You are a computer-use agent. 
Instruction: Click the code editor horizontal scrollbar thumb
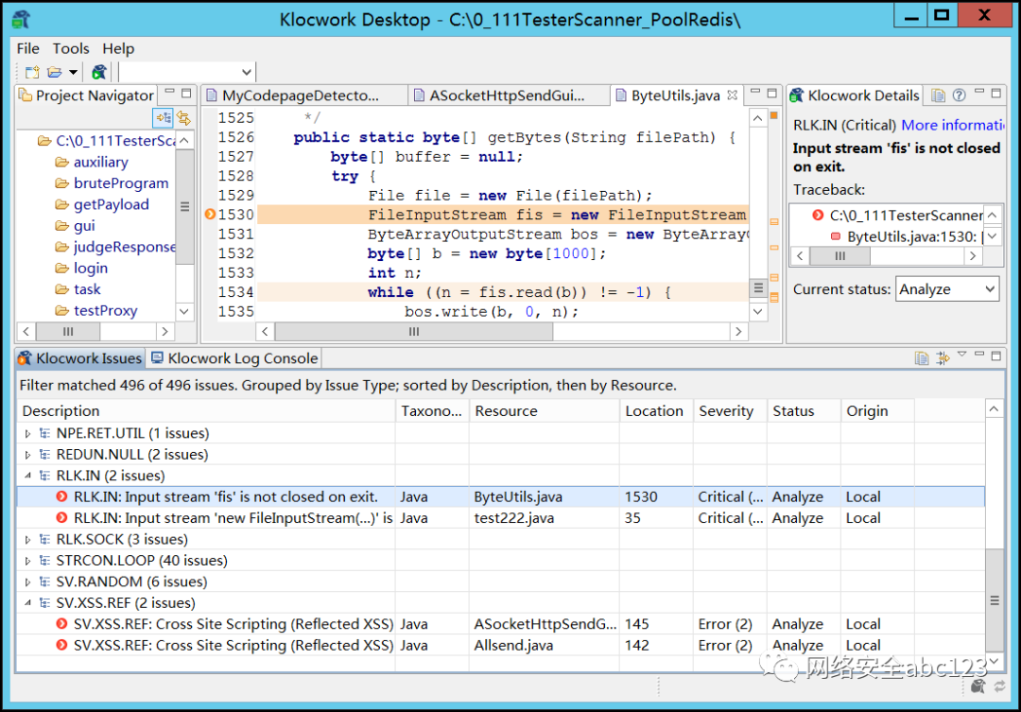[x=413, y=332]
